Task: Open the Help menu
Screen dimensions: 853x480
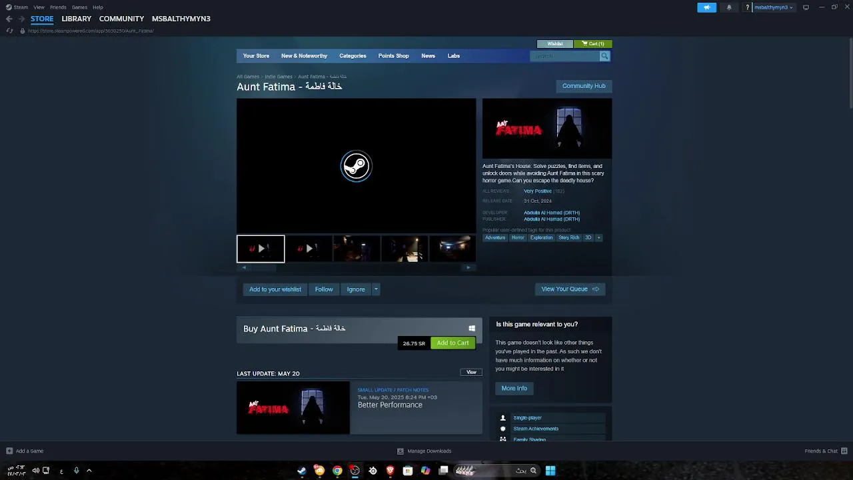Action: (x=98, y=7)
